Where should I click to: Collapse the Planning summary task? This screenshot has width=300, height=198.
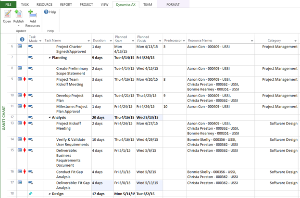click(50, 58)
